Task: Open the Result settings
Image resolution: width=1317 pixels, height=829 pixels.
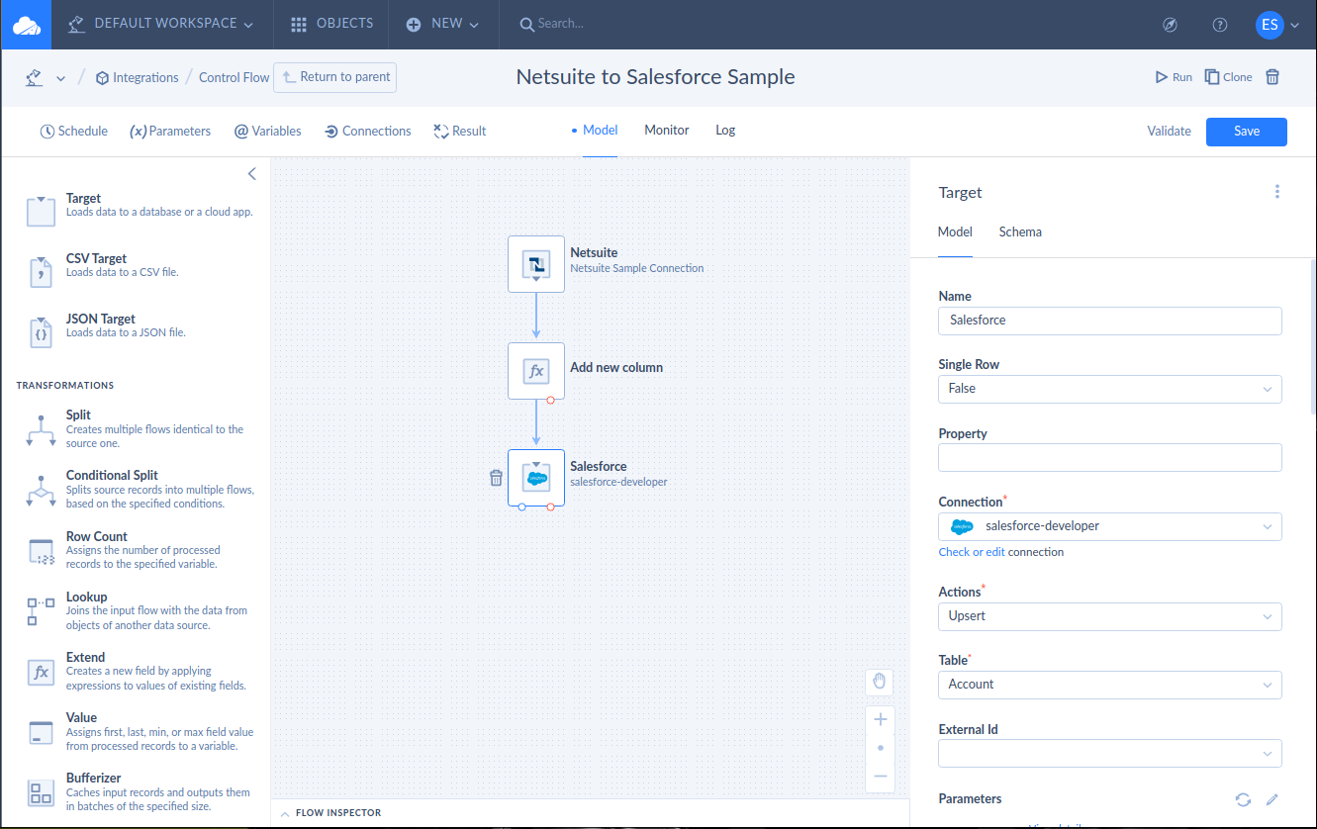Action: [x=460, y=131]
